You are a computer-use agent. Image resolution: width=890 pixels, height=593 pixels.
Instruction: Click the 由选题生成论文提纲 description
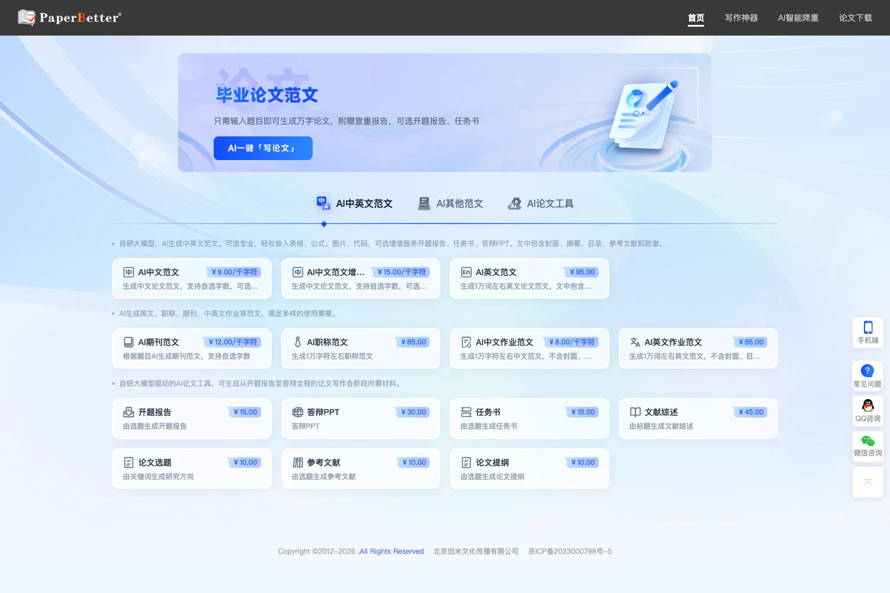pos(492,477)
